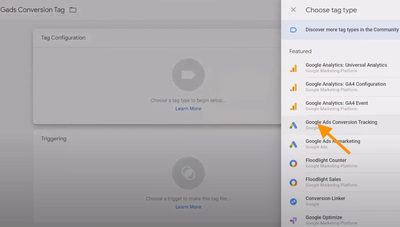Viewport: 400px width, 227px height.
Task: Click Learn More under Triggering
Action: click(188, 207)
